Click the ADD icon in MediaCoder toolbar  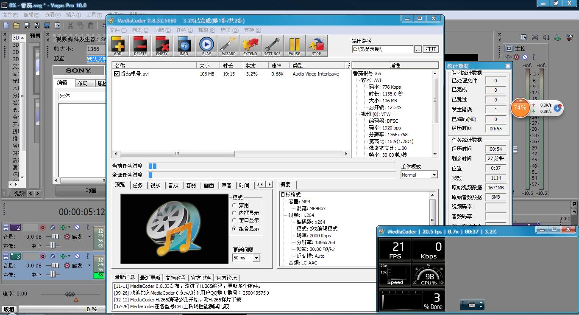118,46
